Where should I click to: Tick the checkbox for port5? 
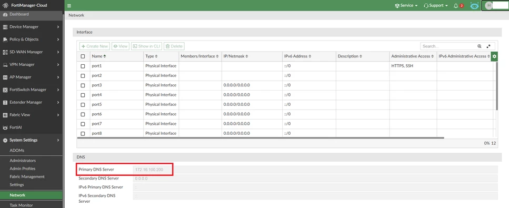click(x=83, y=105)
